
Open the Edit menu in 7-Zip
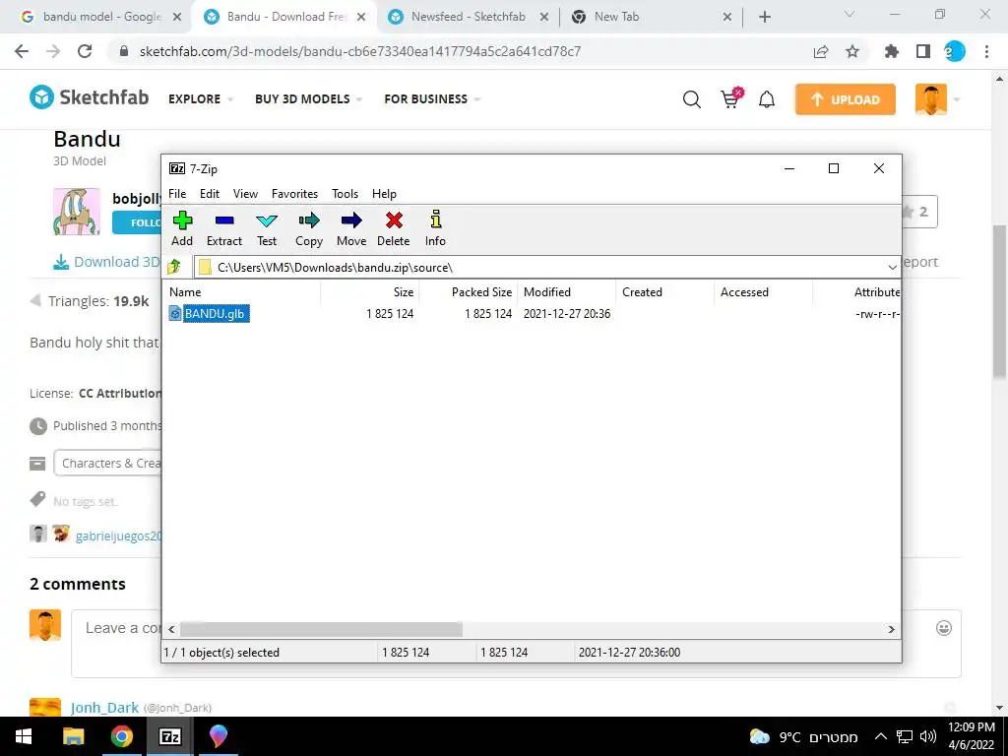click(x=210, y=194)
